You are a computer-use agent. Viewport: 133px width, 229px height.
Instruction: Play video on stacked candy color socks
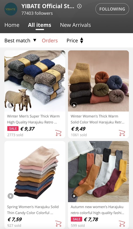(x=10, y=196)
